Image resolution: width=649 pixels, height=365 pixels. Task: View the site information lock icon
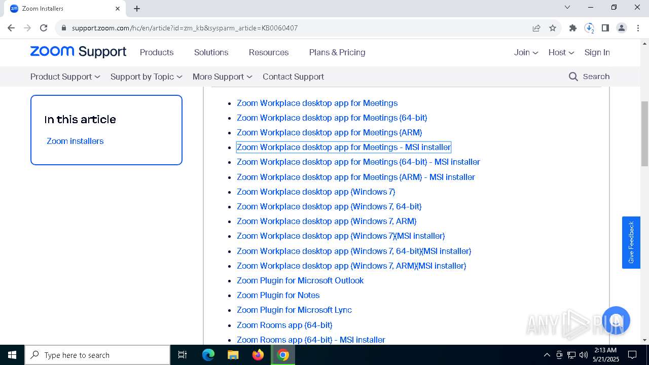point(63,28)
